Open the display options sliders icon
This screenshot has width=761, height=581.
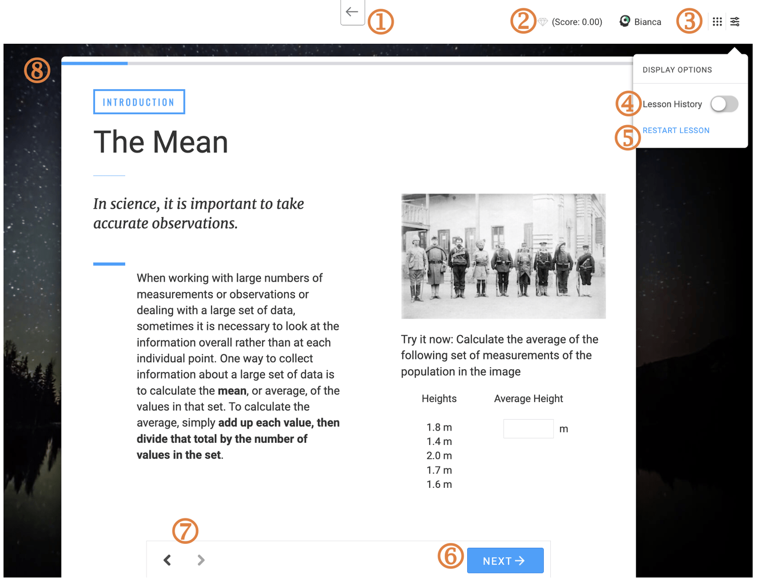[735, 21]
